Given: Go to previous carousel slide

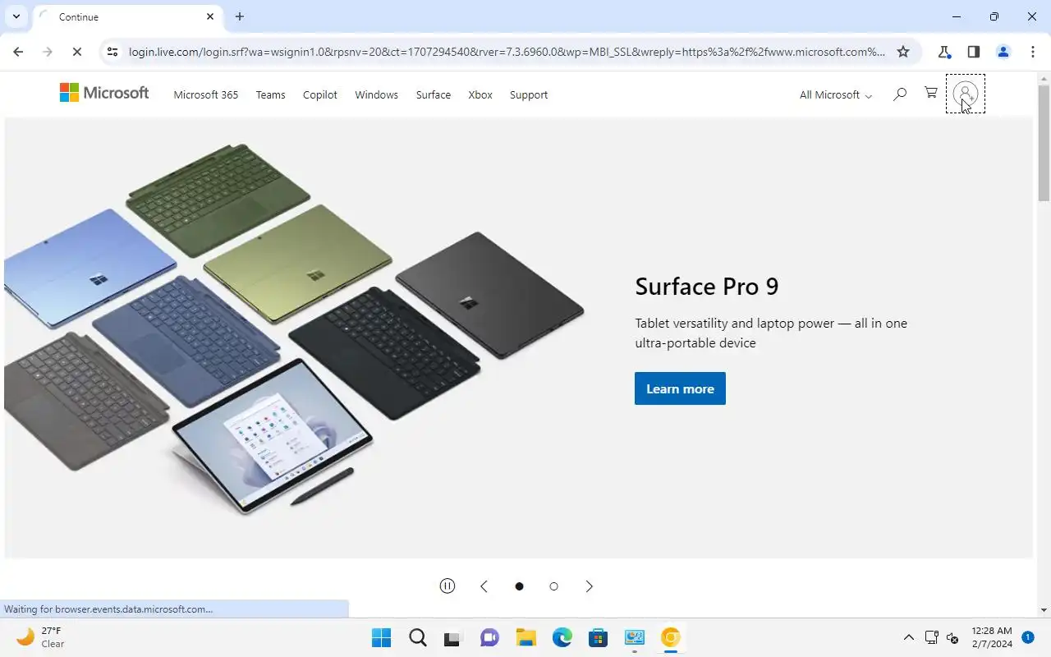Looking at the screenshot, I should (484, 586).
